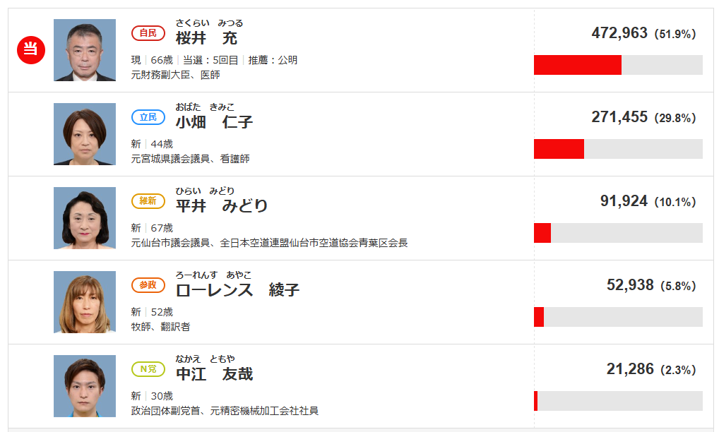Viewport: 719px width, 432px height.
Task: Open 中江 友哉 candidate photo
Action: 85,386
